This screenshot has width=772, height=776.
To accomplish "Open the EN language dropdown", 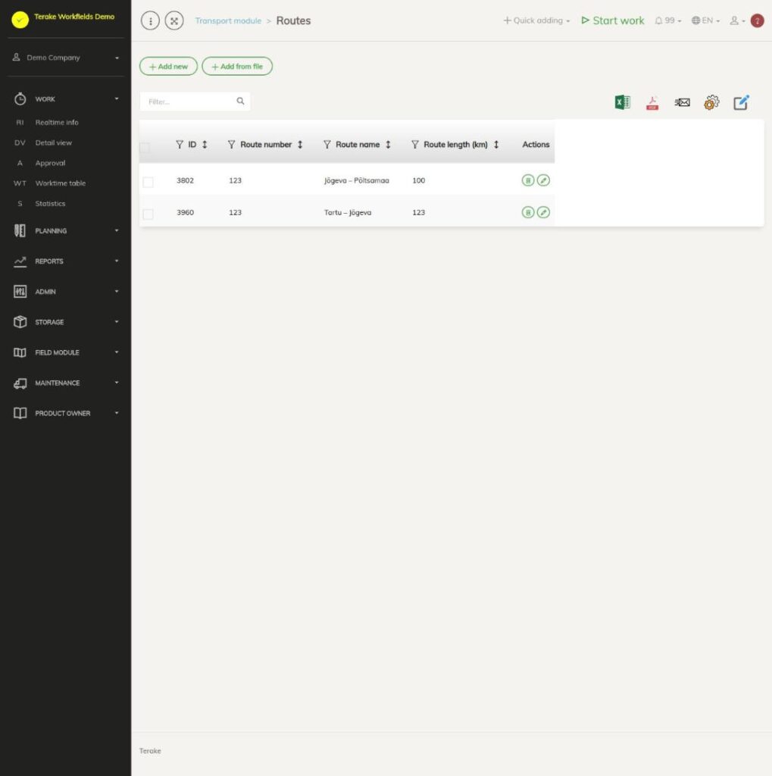I will (x=705, y=20).
